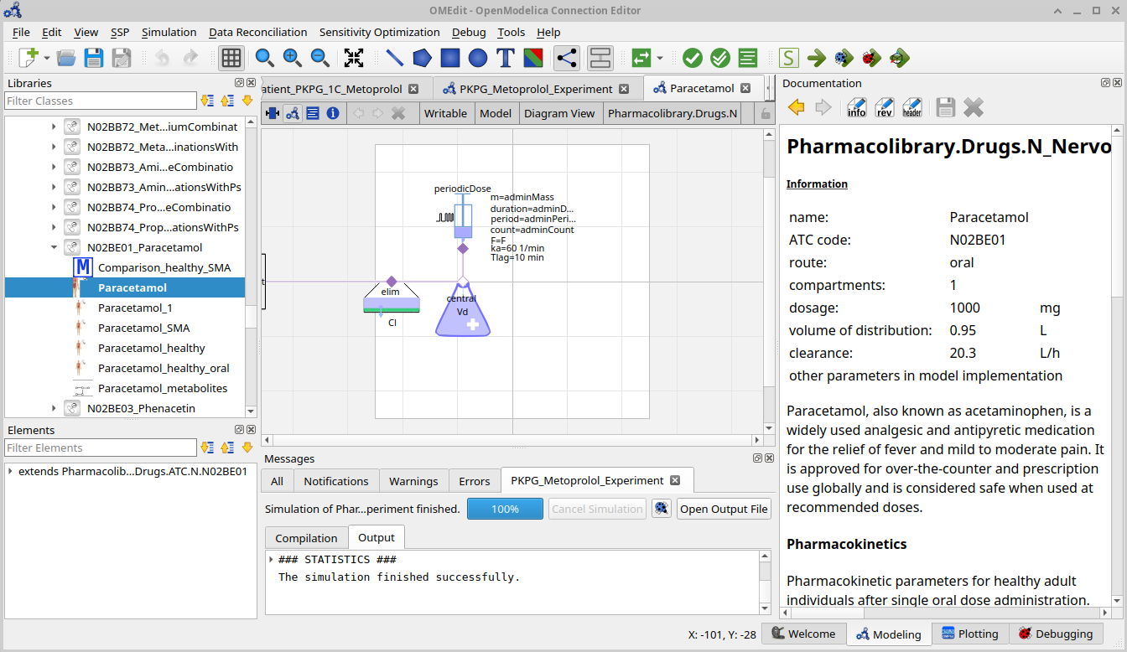Image resolution: width=1127 pixels, height=652 pixels.
Task: Edit header documentation icon
Action: [911, 107]
